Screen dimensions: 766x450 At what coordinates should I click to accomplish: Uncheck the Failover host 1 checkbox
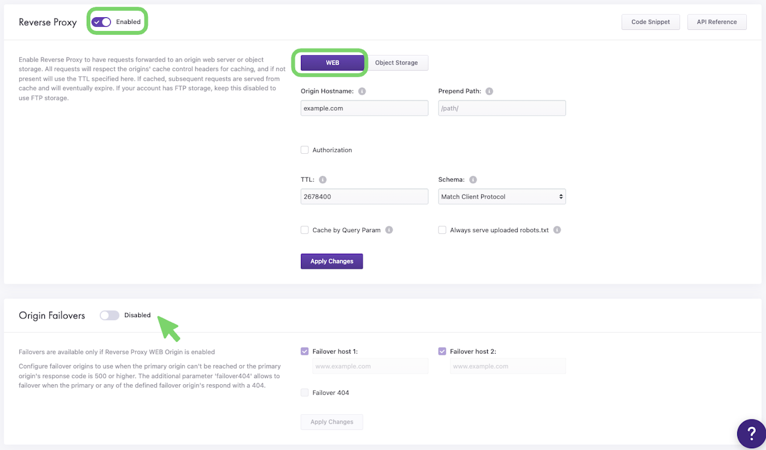pos(305,351)
